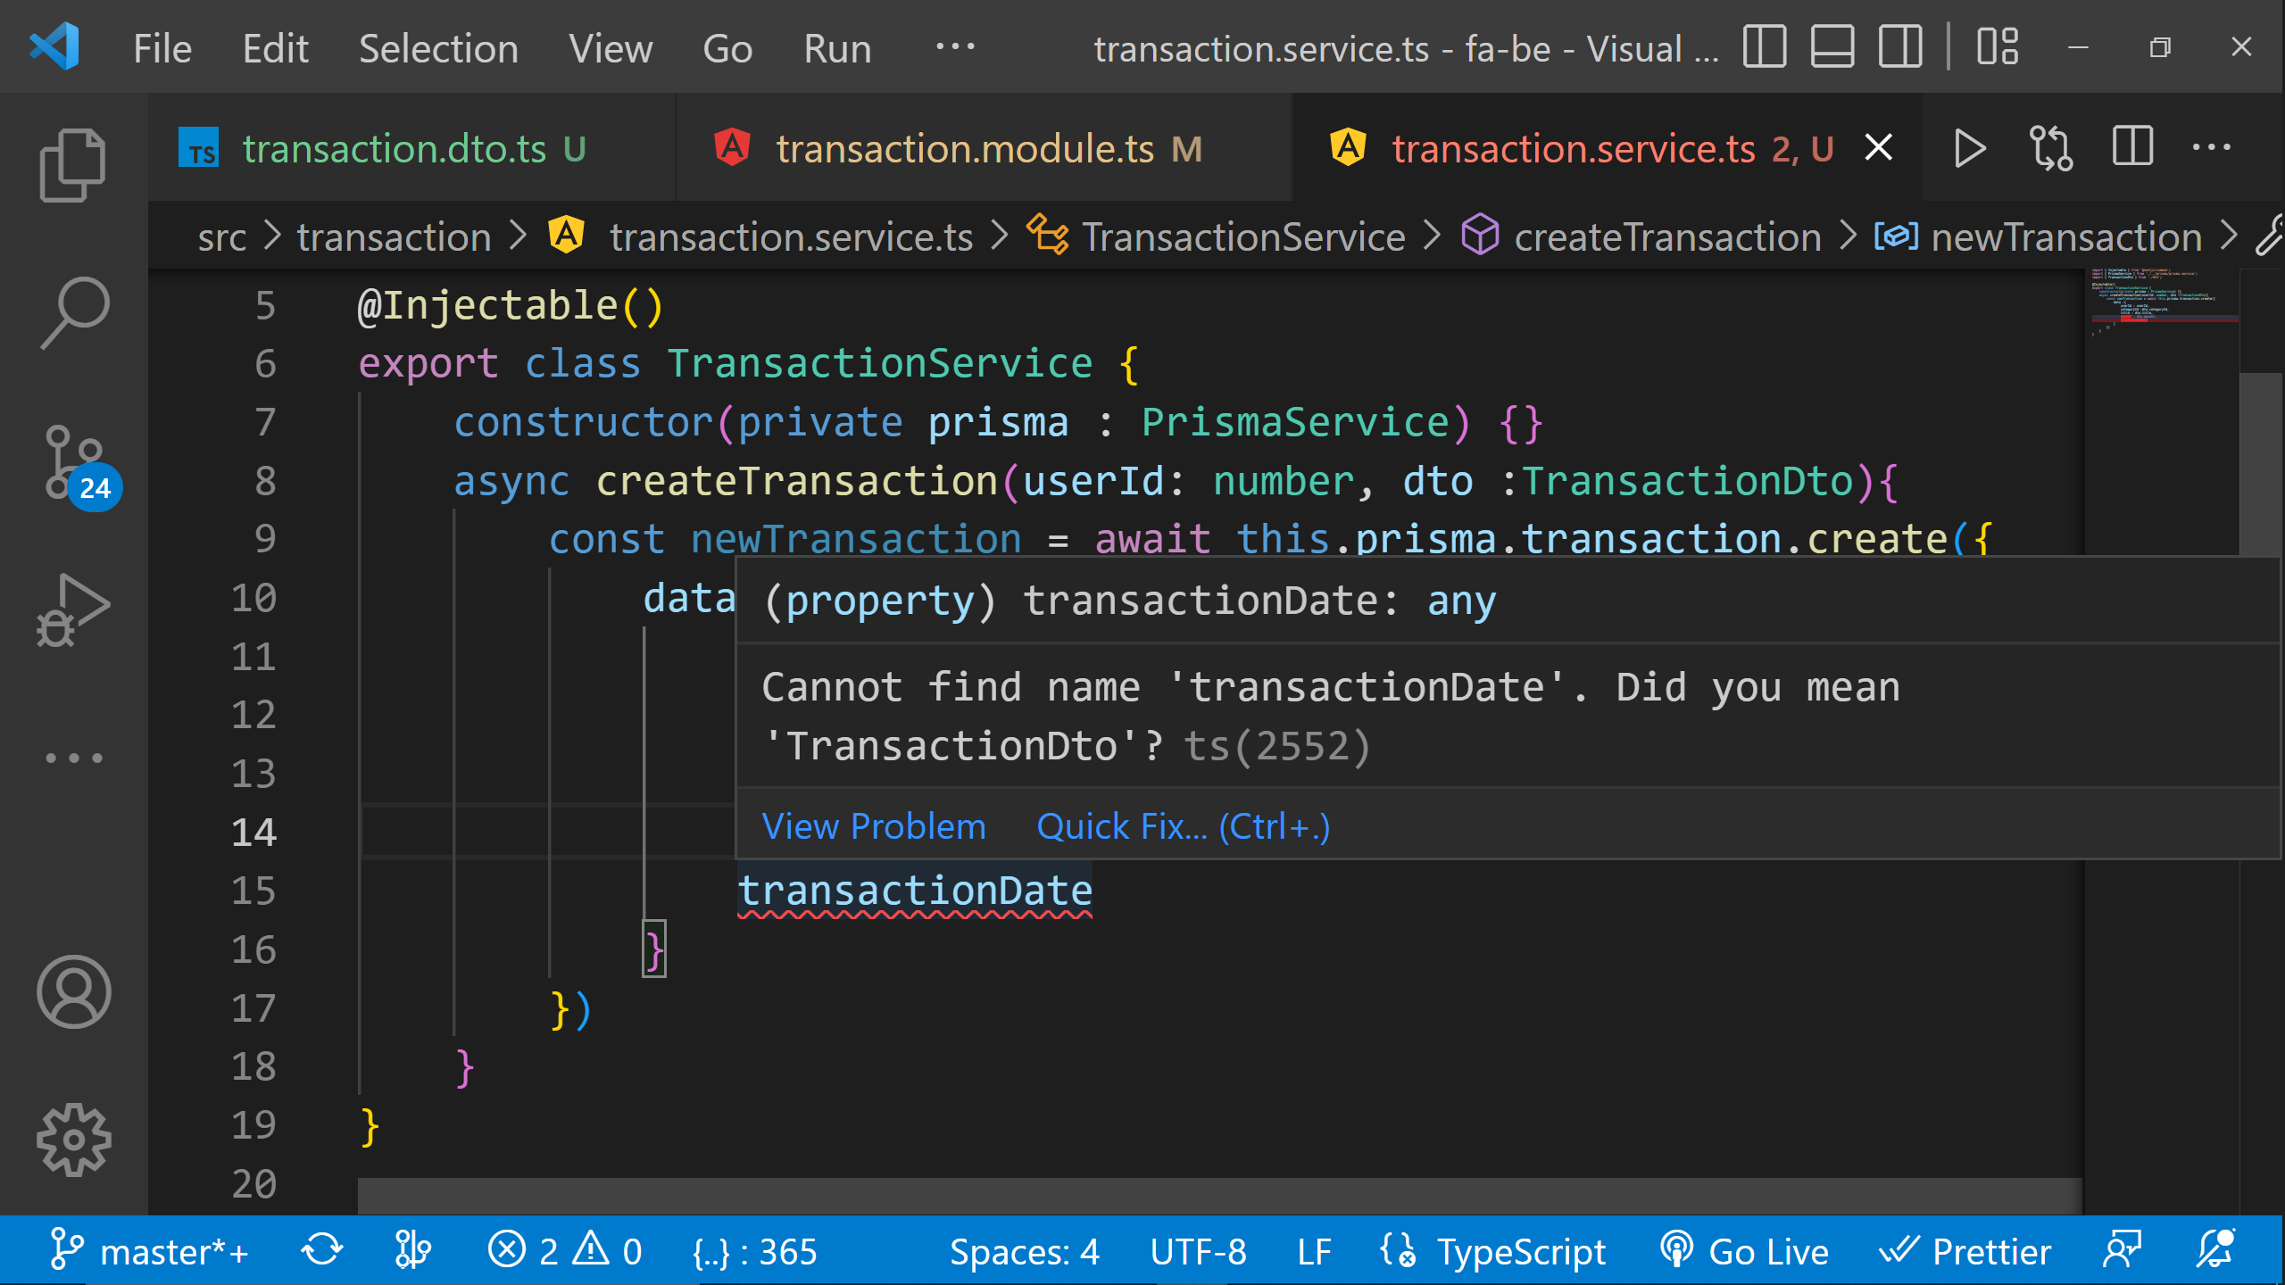The height and width of the screenshot is (1285, 2285).
Task: Open the Search panel icon
Action: 73,311
